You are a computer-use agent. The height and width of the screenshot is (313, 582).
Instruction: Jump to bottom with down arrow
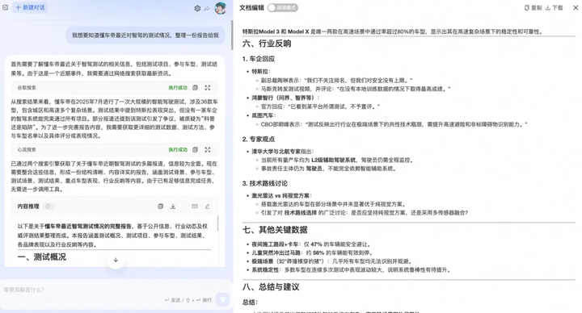pos(116,260)
